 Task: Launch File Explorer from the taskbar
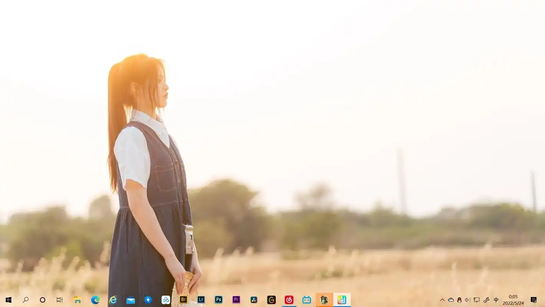pyautogui.click(x=77, y=300)
